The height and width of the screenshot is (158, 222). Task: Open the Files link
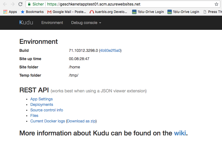pos(34,116)
